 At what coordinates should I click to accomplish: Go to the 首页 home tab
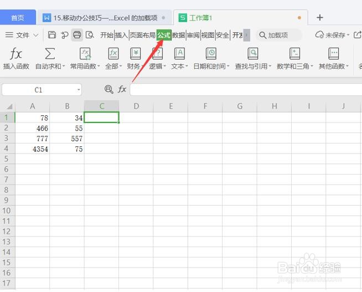click(18, 18)
